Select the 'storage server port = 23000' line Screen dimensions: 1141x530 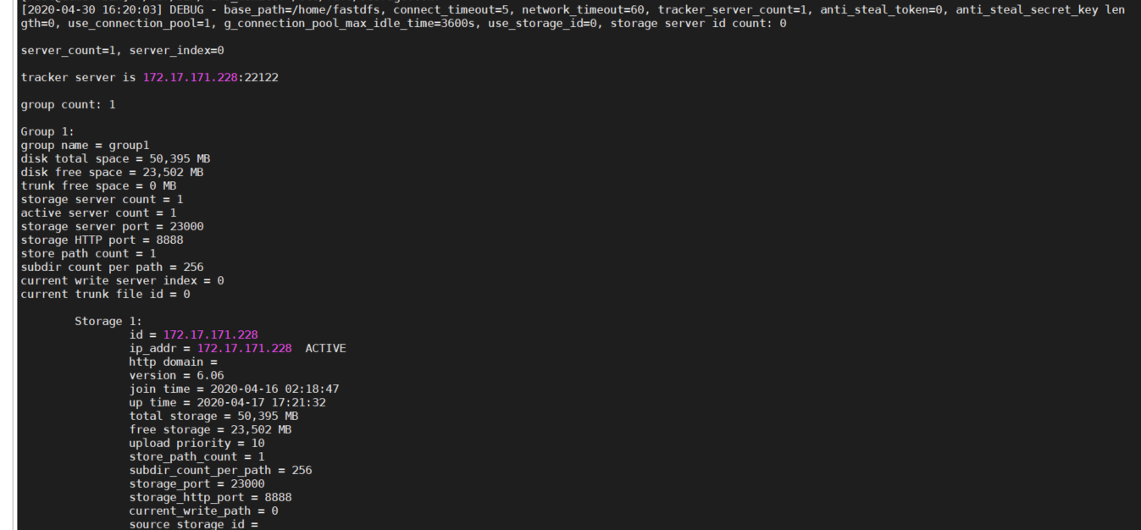(x=112, y=227)
